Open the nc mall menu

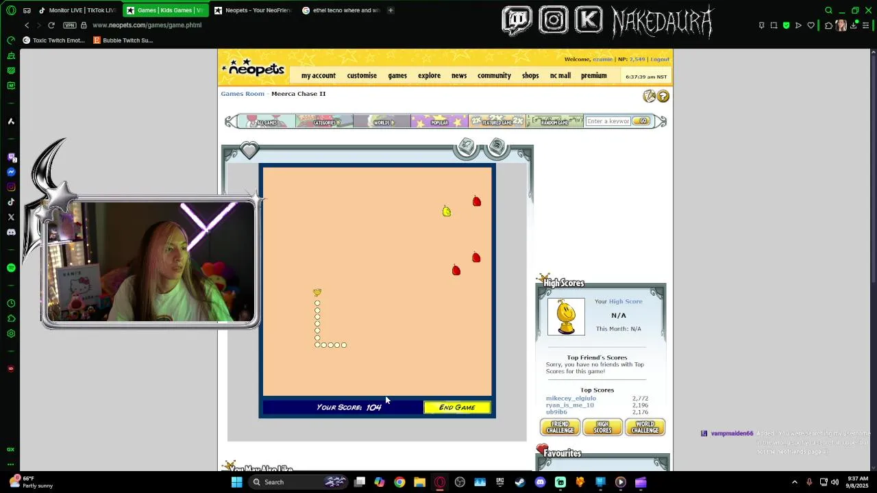tap(560, 75)
